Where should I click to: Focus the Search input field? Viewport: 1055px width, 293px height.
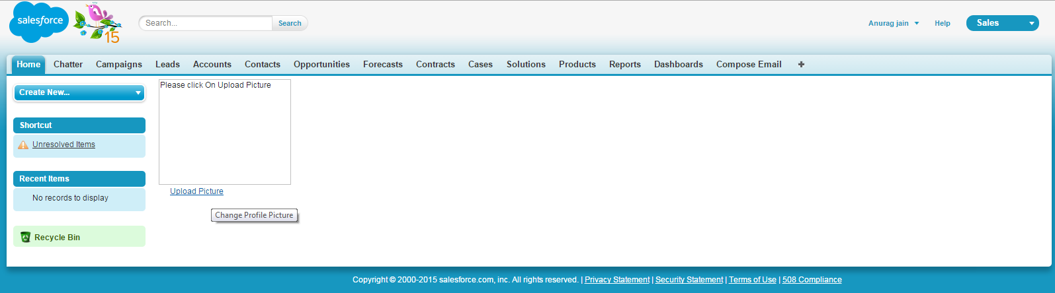(x=206, y=23)
